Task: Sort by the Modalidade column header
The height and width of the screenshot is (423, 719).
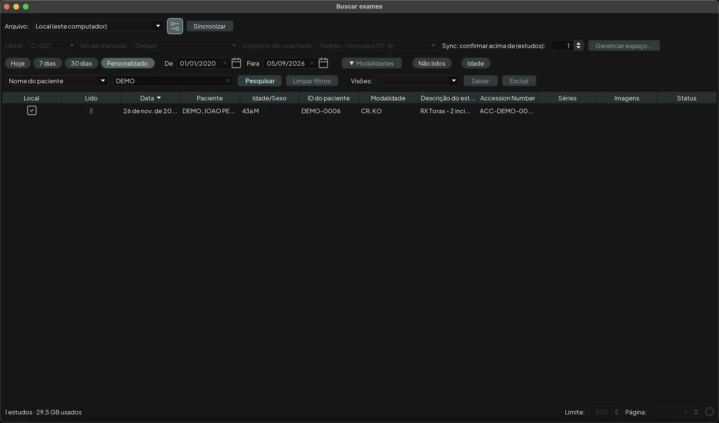Action: click(x=388, y=98)
